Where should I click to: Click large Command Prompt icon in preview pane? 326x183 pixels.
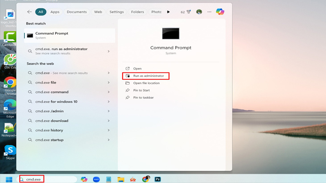pyautogui.click(x=171, y=33)
